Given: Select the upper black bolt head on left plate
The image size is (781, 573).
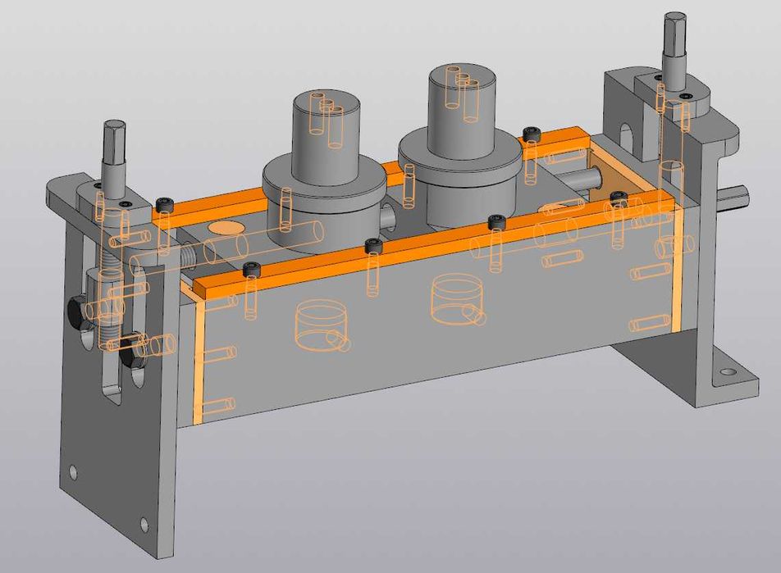Looking at the screenshot, I should pos(76,312).
